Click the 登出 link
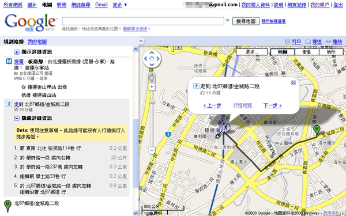The image size is (346, 216). pos(338,5)
